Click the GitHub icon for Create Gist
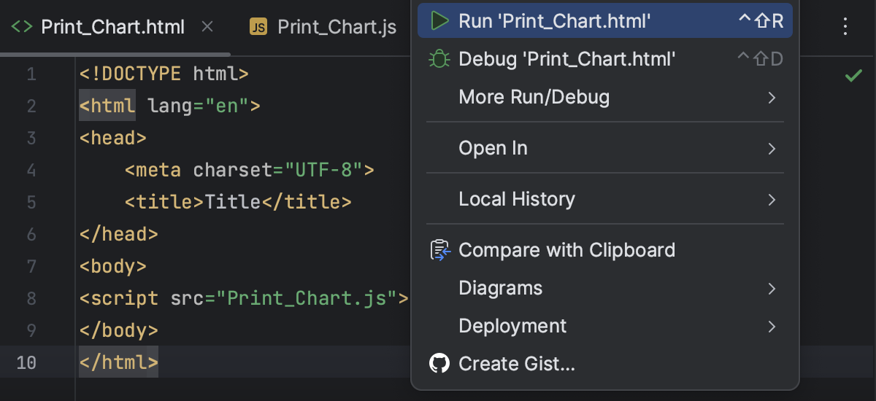The width and height of the screenshot is (876, 401). tap(439, 363)
